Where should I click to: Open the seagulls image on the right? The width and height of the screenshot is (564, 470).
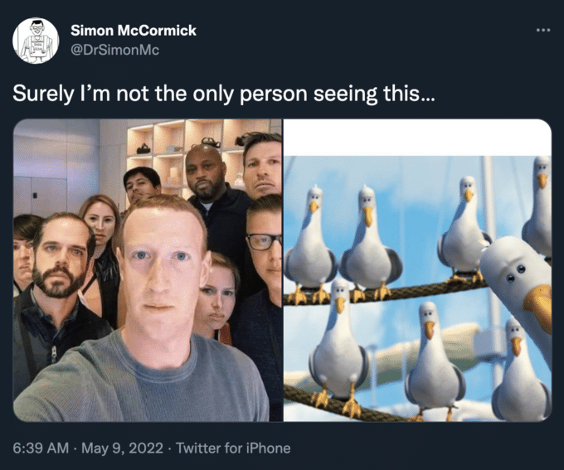(417, 270)
